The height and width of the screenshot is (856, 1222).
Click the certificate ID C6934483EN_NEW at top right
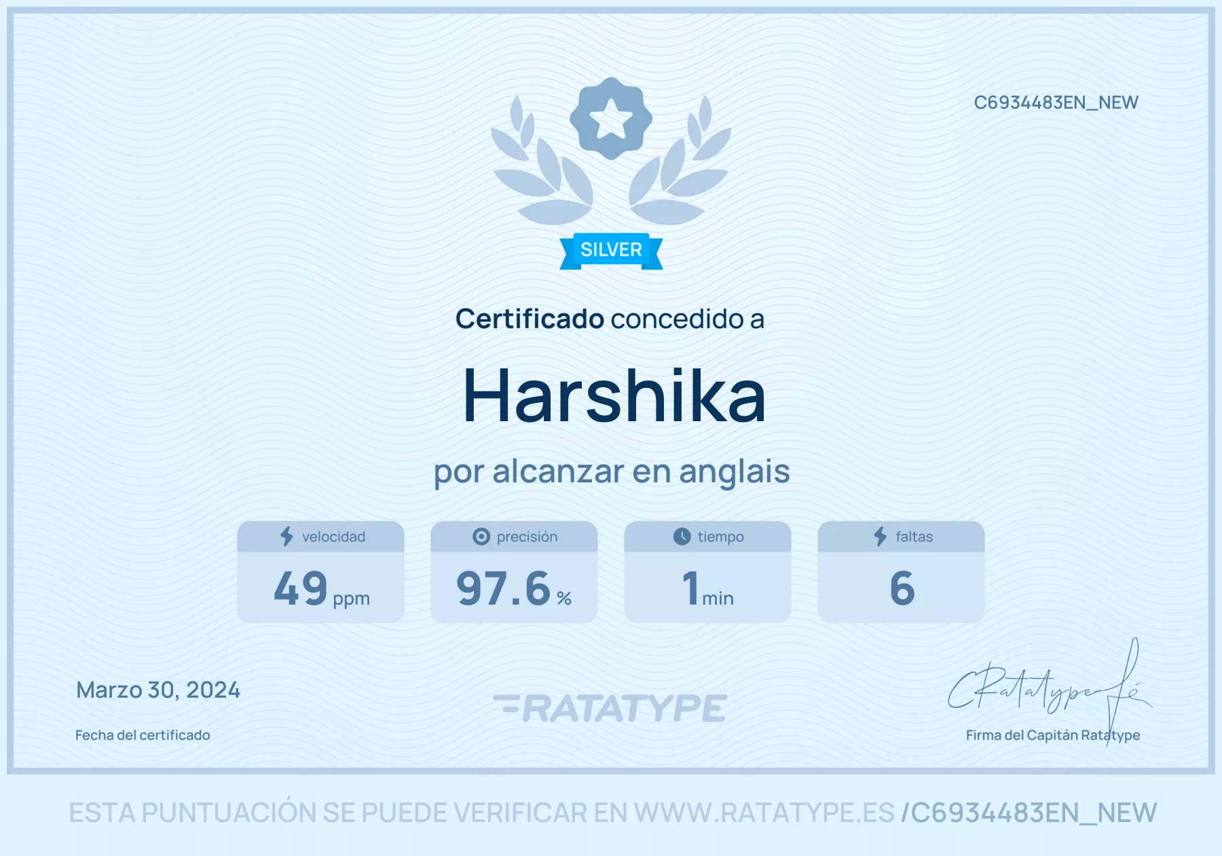coord(1056,103)
